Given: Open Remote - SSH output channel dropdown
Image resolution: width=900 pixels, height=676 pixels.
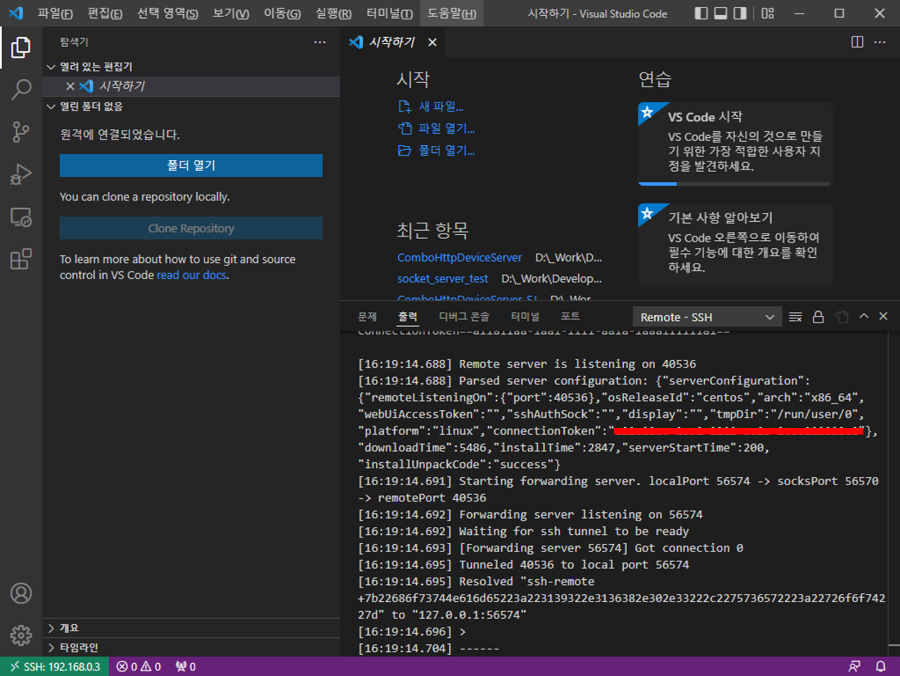Looking at the screenshot, I should click(x=707, y=317).
